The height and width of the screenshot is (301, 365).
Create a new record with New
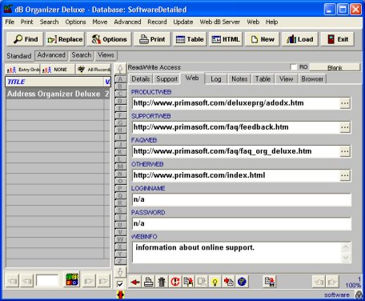[x=263, y=39]
